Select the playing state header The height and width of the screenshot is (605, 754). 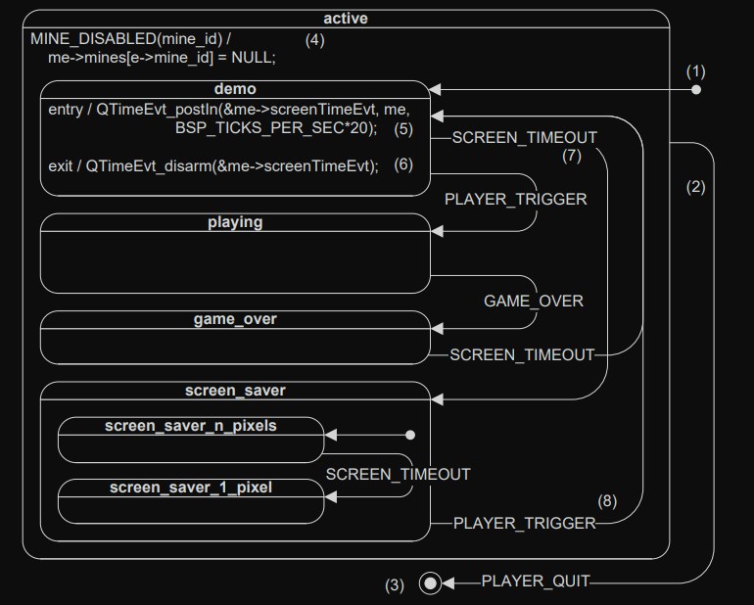[x=235, y=222]
